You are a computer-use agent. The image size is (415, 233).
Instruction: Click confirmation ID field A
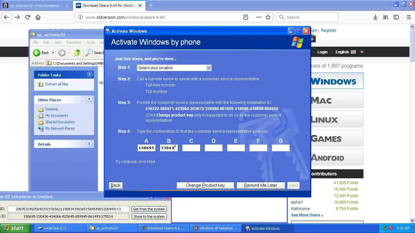[146, 148]
